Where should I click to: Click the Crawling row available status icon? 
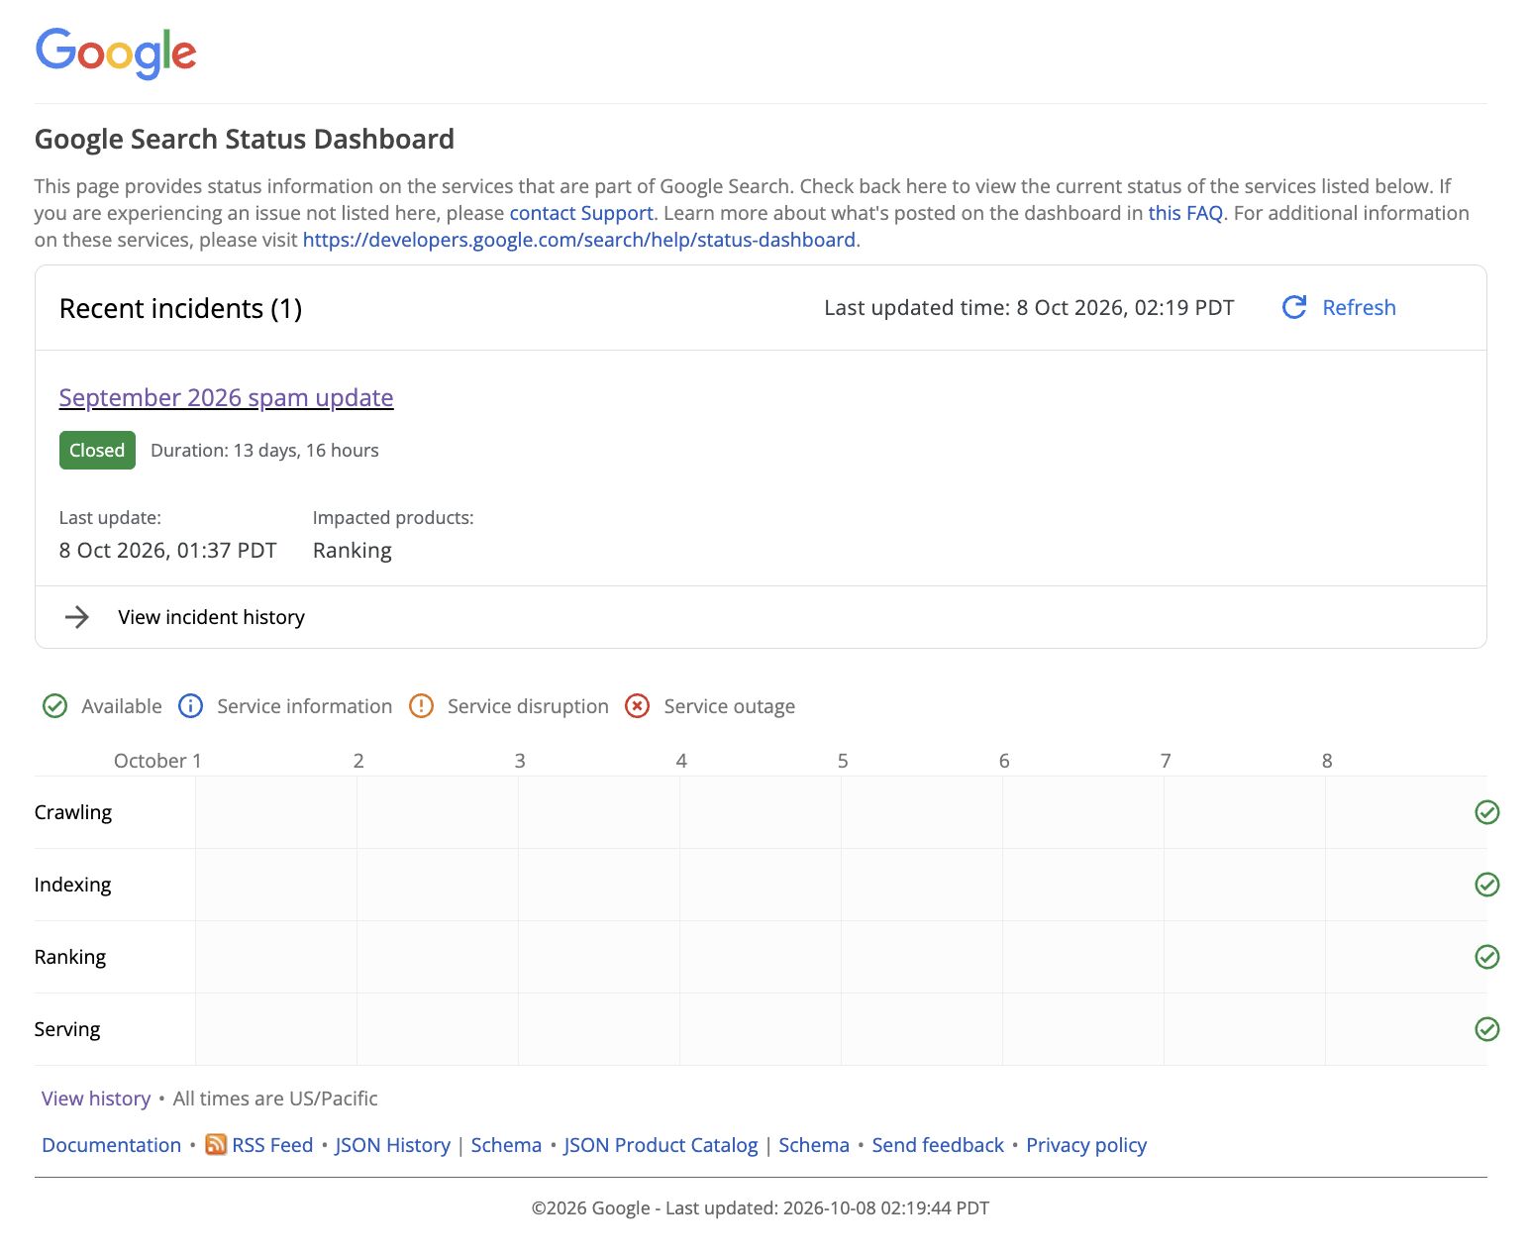[1486, 812]
